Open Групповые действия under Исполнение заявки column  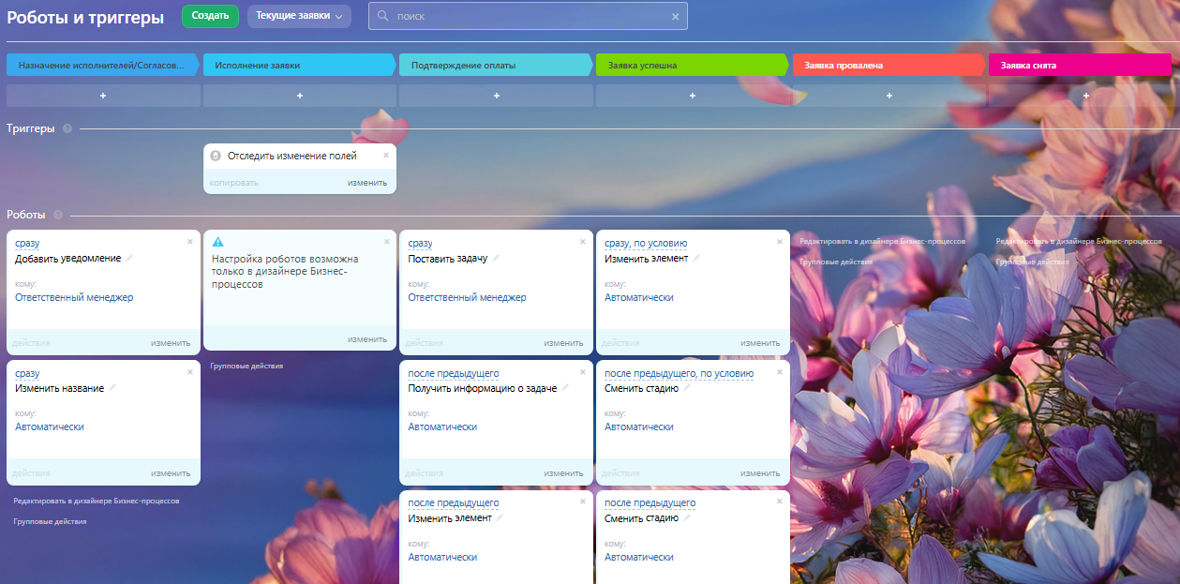(x=246, y=366)
